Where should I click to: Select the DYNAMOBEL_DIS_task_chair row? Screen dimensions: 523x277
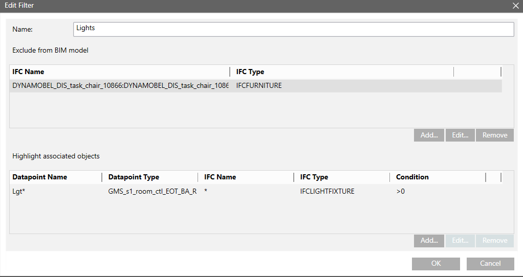point(120,86)
